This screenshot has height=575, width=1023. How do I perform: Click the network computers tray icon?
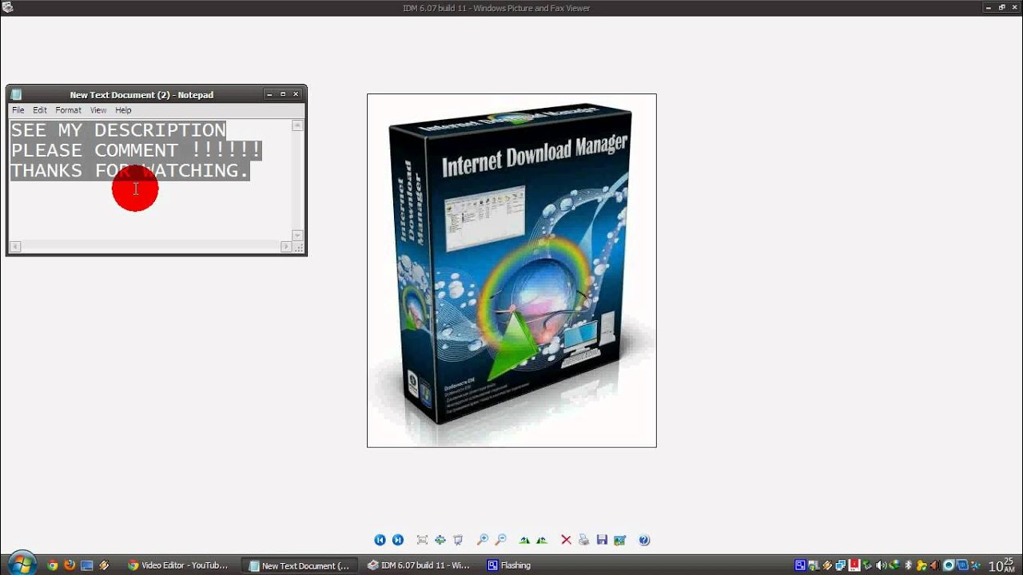(841, 565)
